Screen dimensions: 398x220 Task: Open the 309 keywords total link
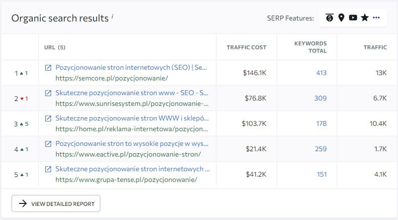click(x=320, y=99)
